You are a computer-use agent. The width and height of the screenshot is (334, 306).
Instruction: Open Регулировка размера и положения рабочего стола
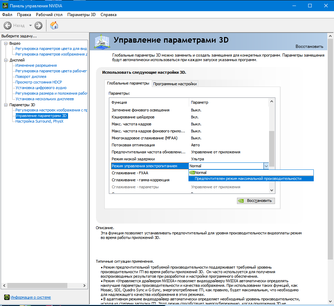point(51,93)
